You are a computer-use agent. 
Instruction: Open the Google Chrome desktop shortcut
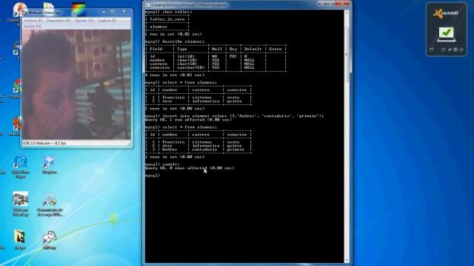click(16, 89)
